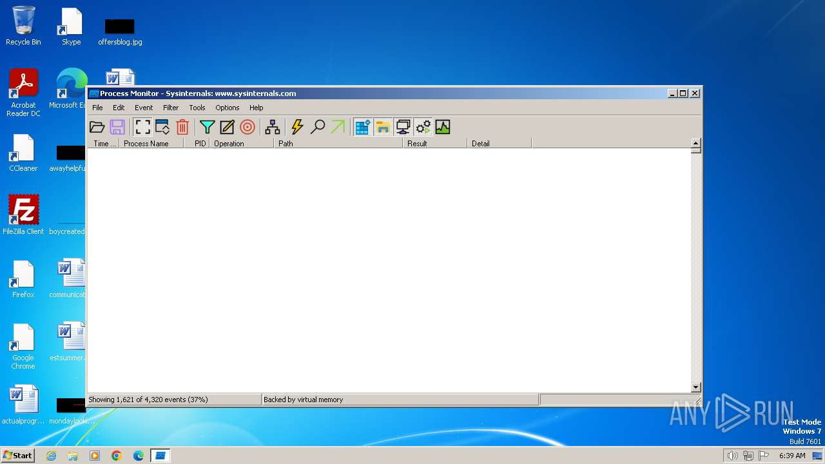
Task: Click the Highlight (pencil) toolbar icon
Action: point(227,127)
